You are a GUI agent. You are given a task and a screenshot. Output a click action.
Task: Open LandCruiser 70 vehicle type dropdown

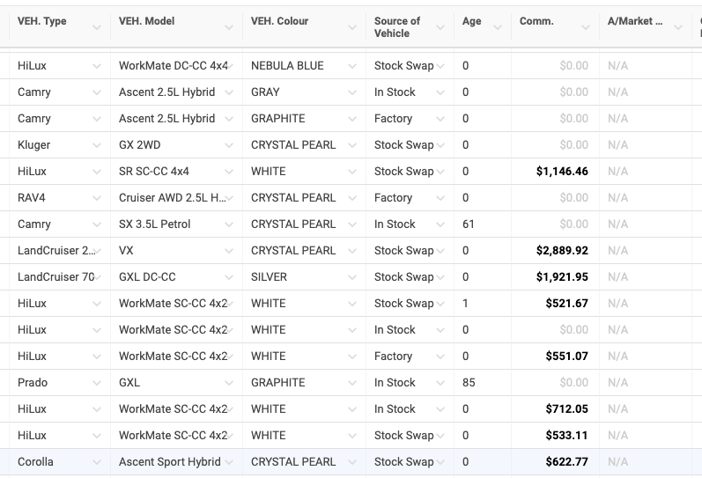(x=97, y=277)
